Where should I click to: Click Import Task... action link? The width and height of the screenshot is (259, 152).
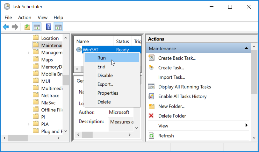point(171,77)
